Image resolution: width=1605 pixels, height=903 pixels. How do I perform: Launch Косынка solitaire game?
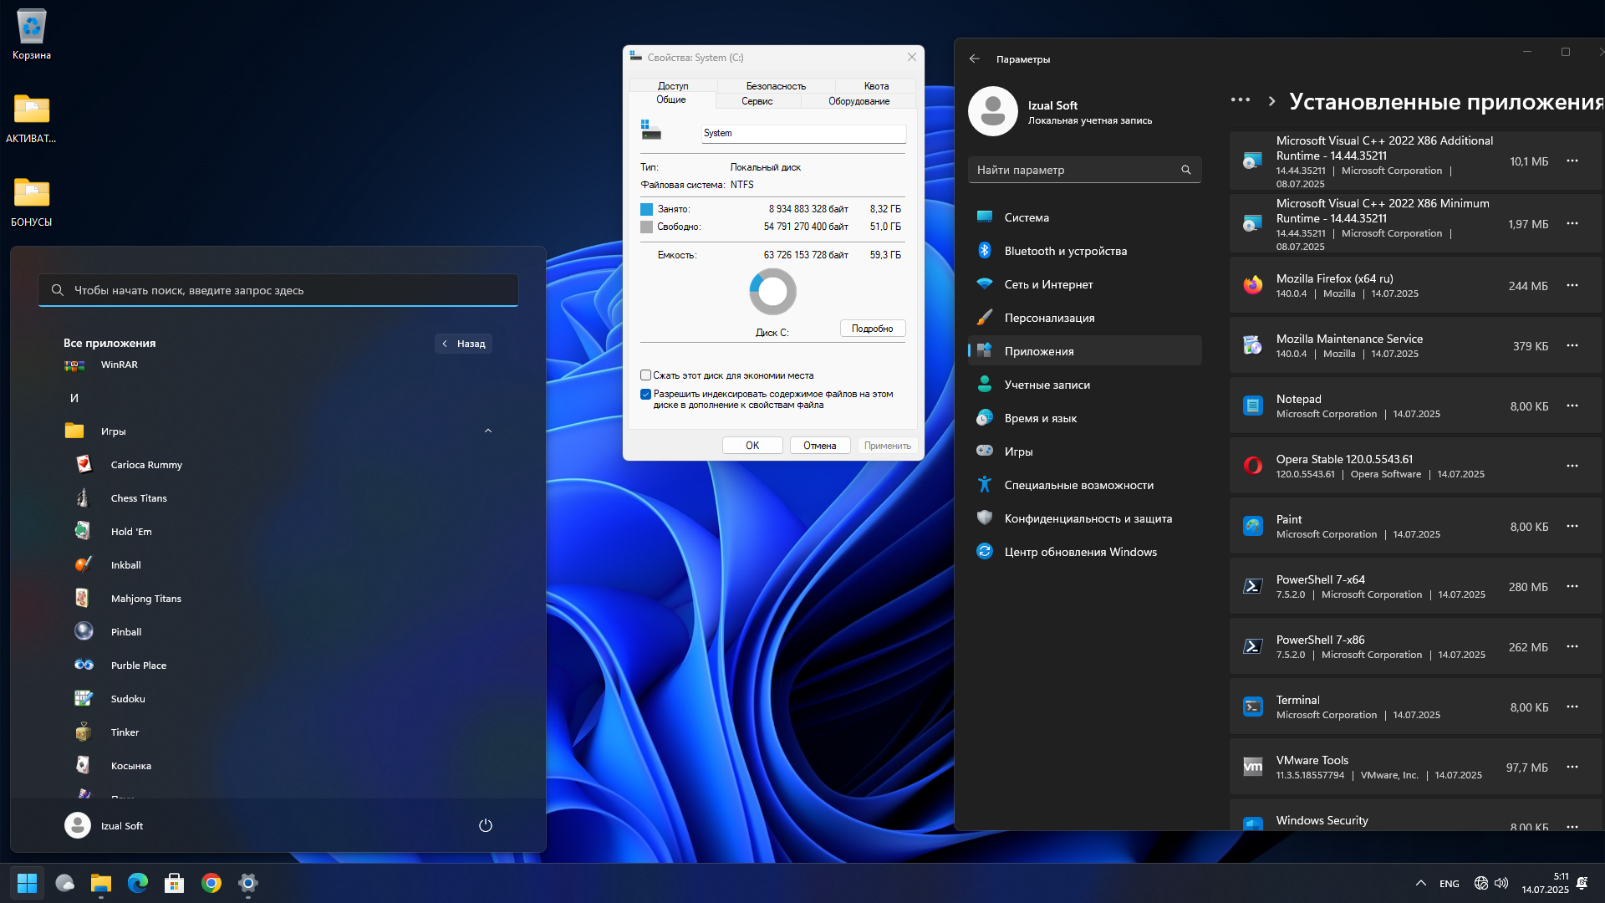pos(278,766)
